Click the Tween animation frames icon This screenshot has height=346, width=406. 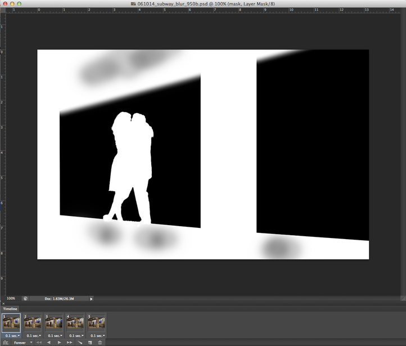point(80,342)
